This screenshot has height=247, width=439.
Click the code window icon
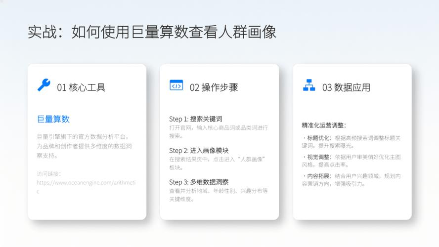coord(176,85)
